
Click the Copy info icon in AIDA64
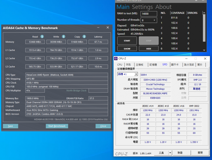point(84,36)
